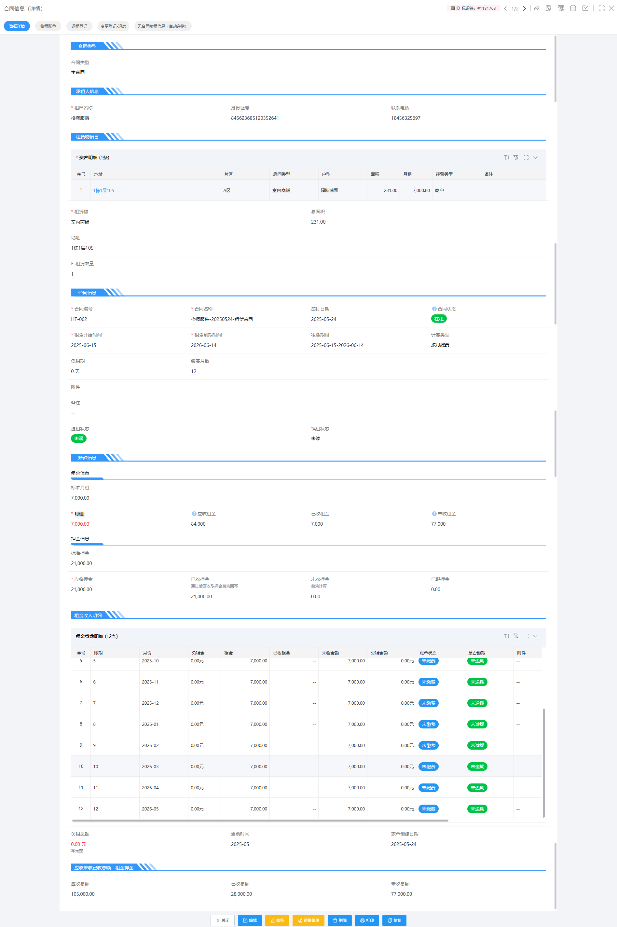The image size is (617, 927).
Task: Select the 变更登记-退房 tab
Action: (113, 26)
